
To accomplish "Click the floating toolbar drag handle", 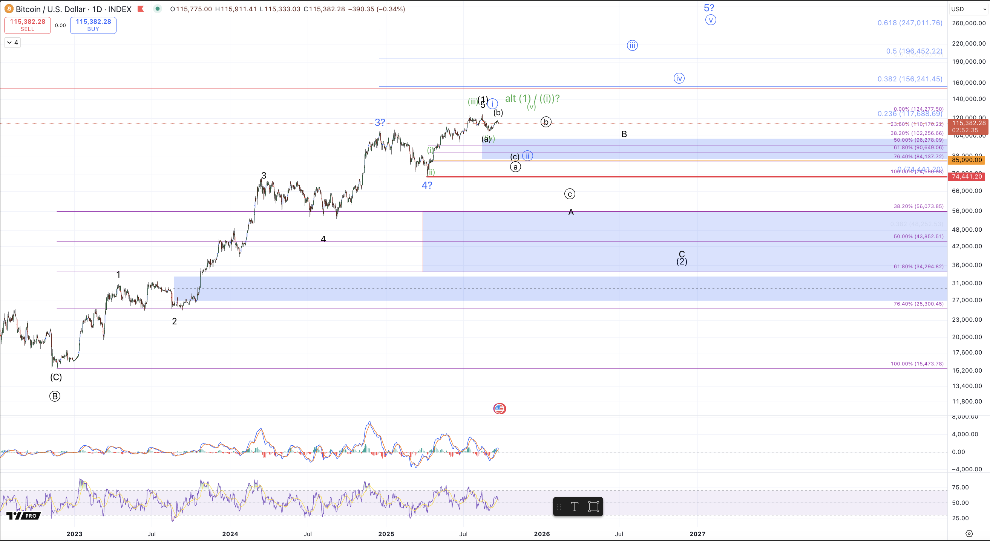I will pos(559,507).
